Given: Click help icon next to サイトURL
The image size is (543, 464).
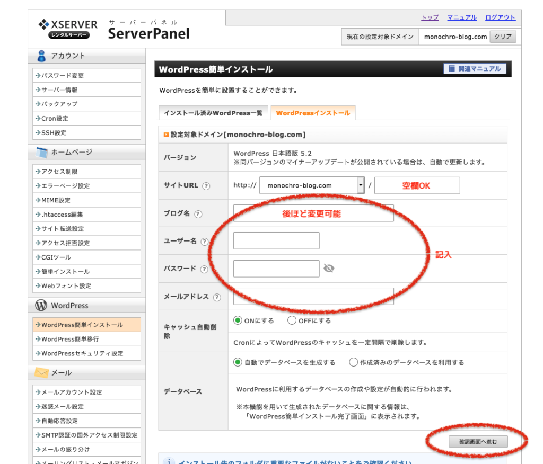Looking at the screenshot, I should point(206,186).
